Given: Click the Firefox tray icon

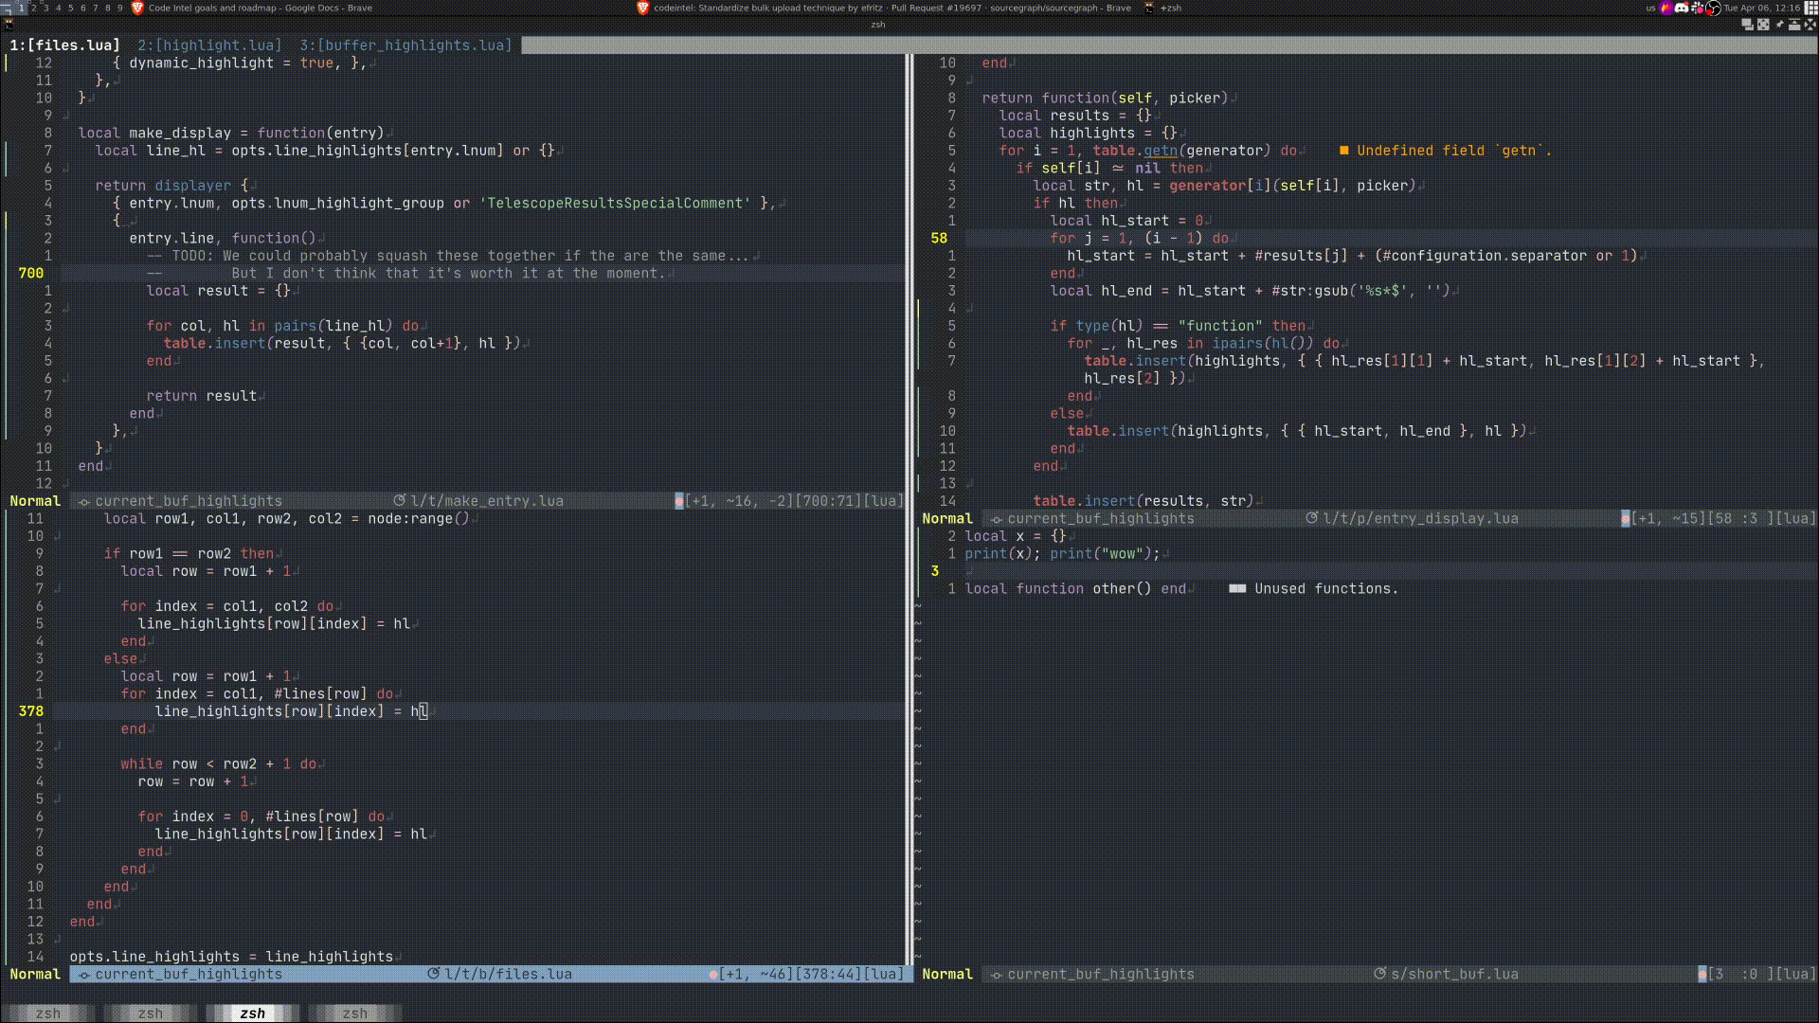Looking at the screenshot, I should click(x=1666, y=8).
